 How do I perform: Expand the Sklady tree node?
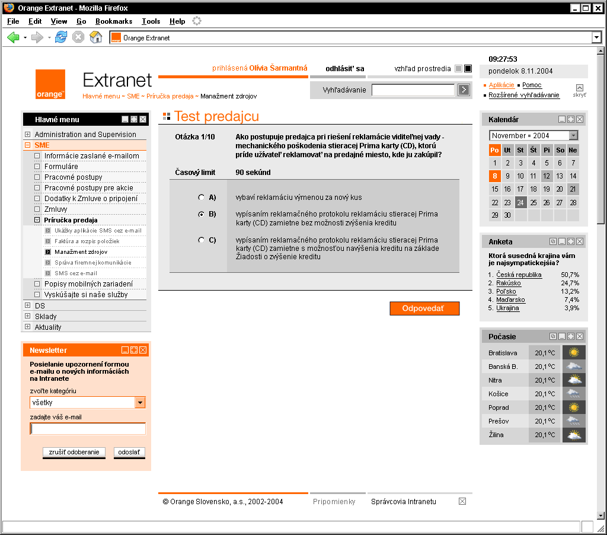coord(27,316)
